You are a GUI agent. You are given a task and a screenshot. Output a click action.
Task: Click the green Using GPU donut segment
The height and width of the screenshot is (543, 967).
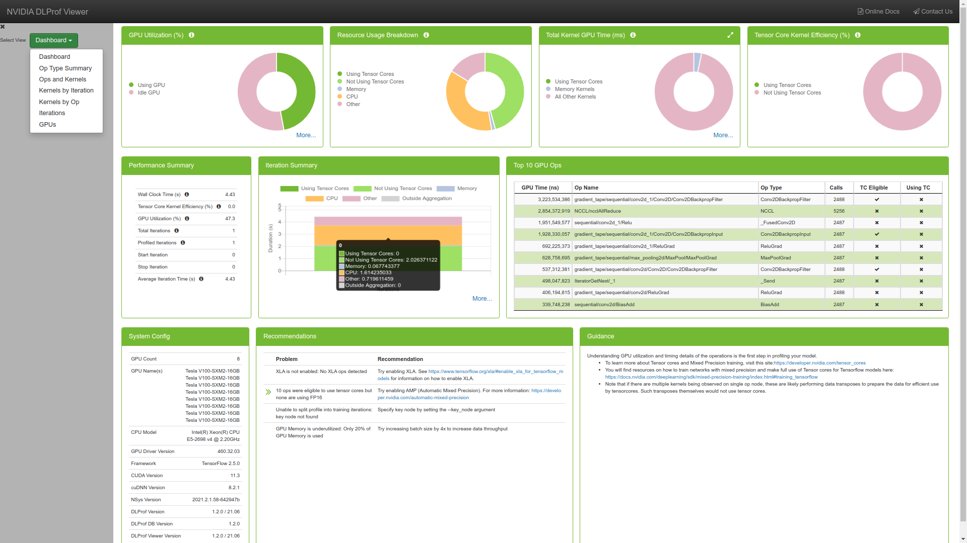tap(305, 90)
